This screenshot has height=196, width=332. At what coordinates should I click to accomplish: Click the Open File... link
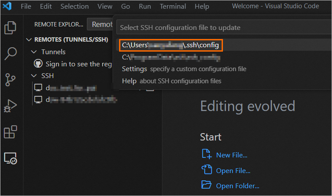233,170
